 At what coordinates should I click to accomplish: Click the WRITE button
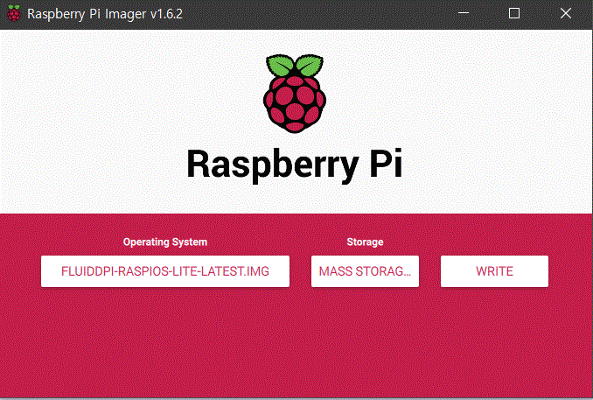coord(494,271)
